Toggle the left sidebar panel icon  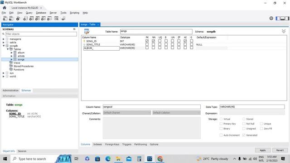278,18
